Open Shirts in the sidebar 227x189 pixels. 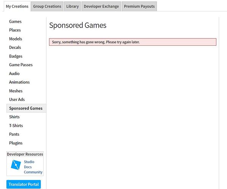click(14, 117)
